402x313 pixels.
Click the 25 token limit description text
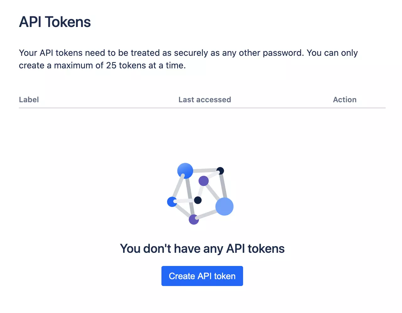click(188, 59)
